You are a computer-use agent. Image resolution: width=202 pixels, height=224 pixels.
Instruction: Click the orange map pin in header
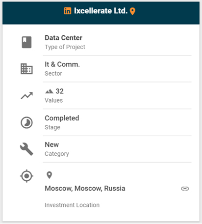pyautogui.click(x=132, y=11)
